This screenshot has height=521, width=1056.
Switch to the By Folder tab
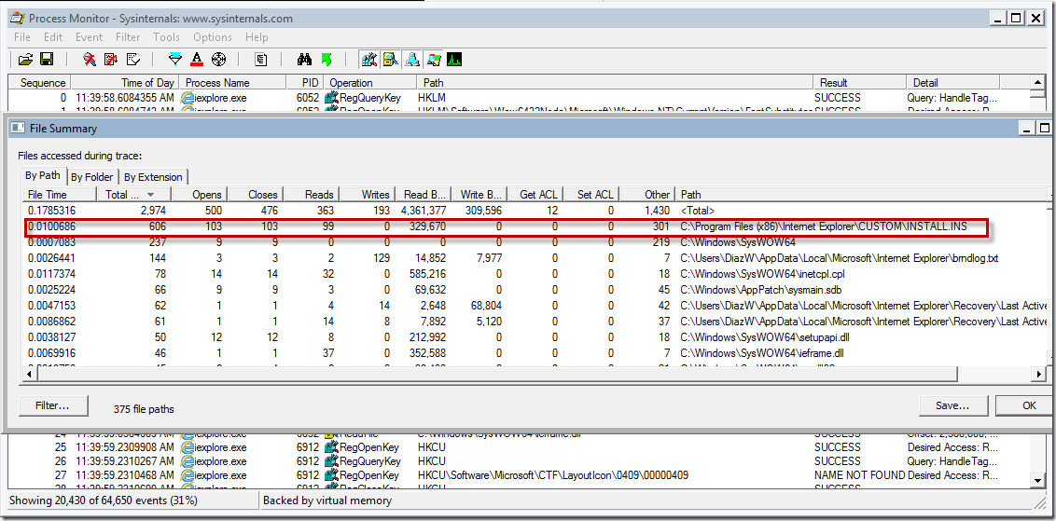pyautogui.click(x=91, y=177)
